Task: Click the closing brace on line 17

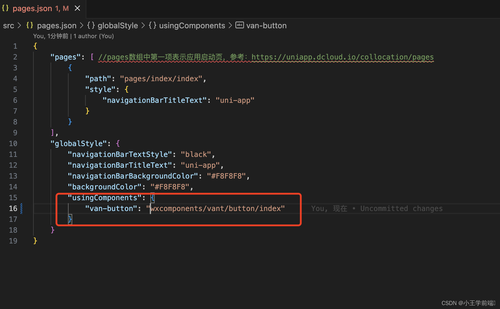Action: click(x=70, y=219)
